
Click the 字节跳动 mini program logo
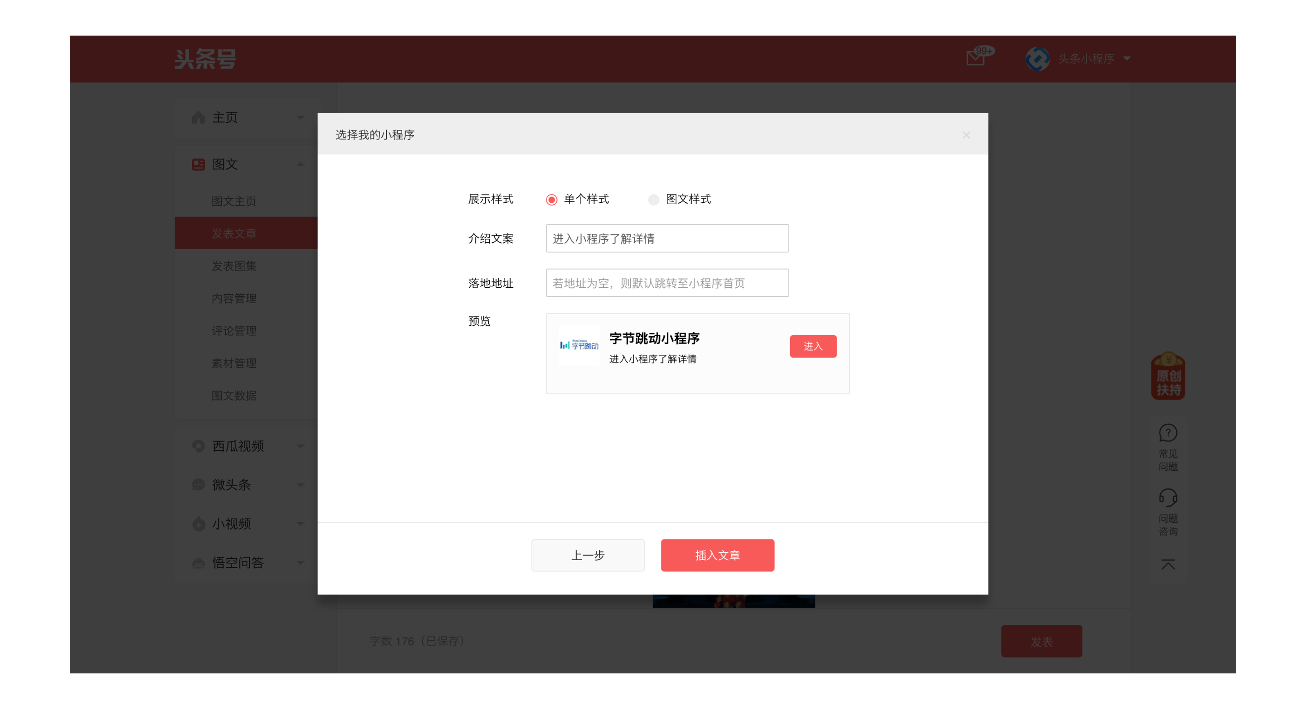click(x=579, y=346)
